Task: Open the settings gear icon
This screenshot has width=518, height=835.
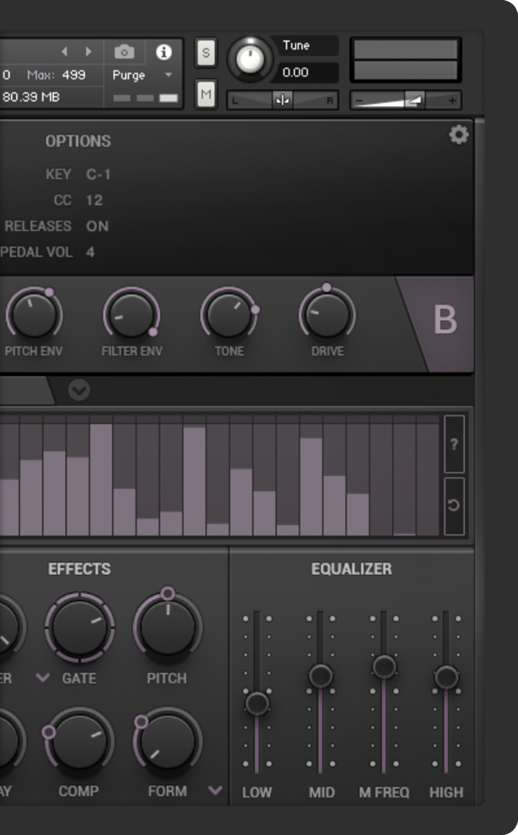Action: pyautogui.click(x=459, y=135)
